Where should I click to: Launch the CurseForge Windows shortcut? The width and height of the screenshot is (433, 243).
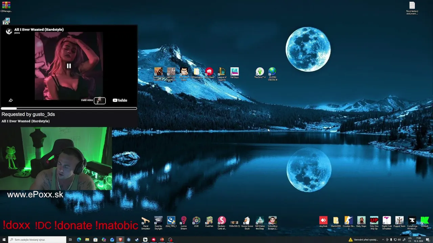point(412,223)
